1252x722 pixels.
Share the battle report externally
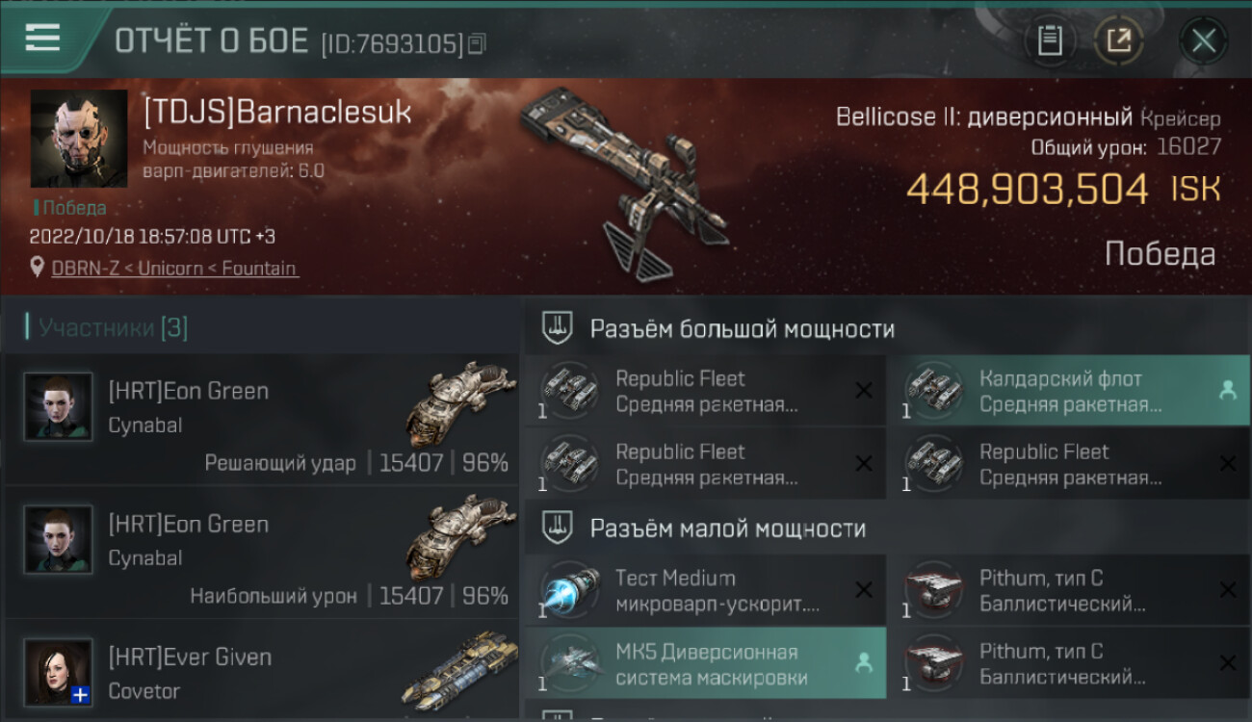coord(1118,40)
